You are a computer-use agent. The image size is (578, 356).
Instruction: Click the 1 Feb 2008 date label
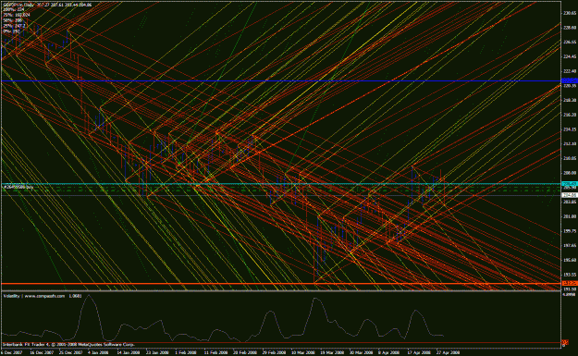[x=186, y=352]
